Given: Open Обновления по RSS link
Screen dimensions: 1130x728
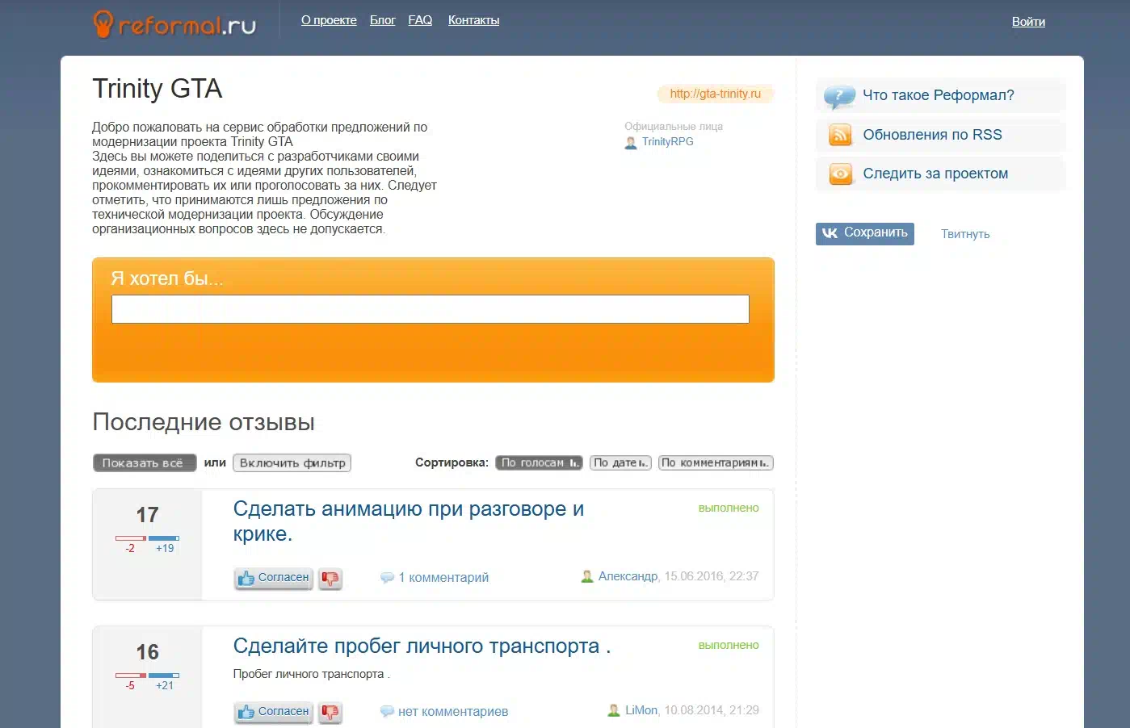Looking at the screenshot, I should (x=932, y=135).
